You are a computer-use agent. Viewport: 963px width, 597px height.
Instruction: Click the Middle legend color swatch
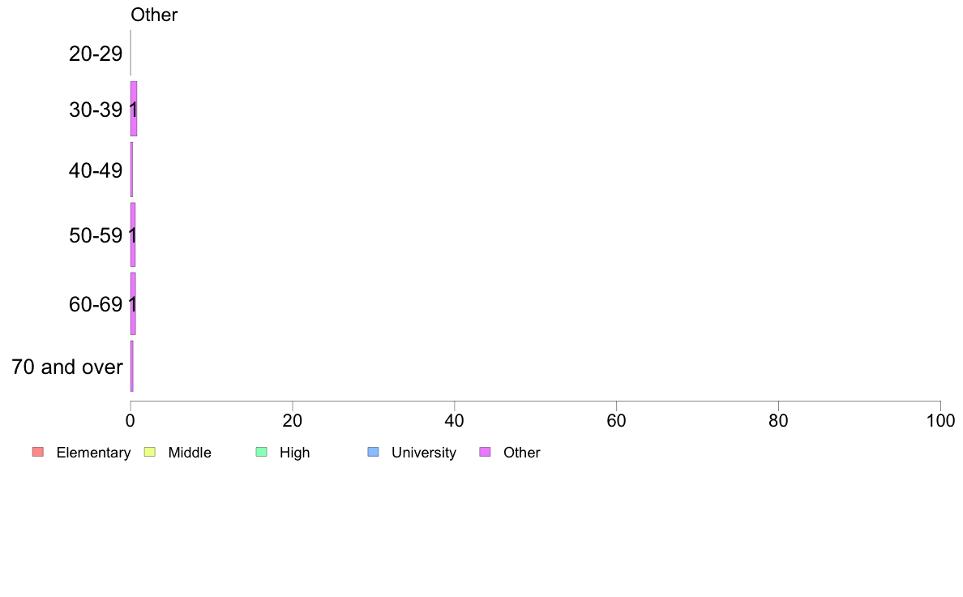pos(149,452)
